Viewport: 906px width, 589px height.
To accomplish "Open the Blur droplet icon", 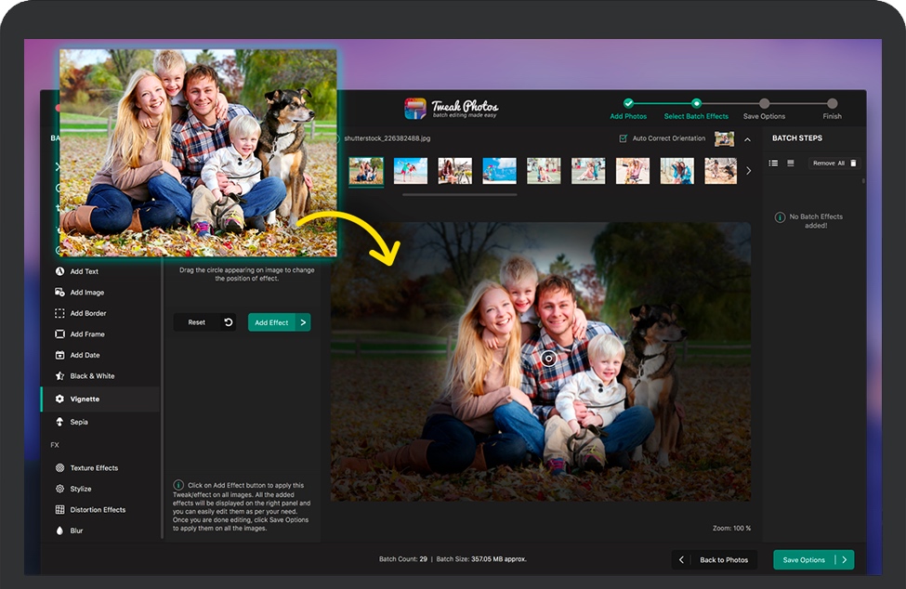I will coord(59,530).
